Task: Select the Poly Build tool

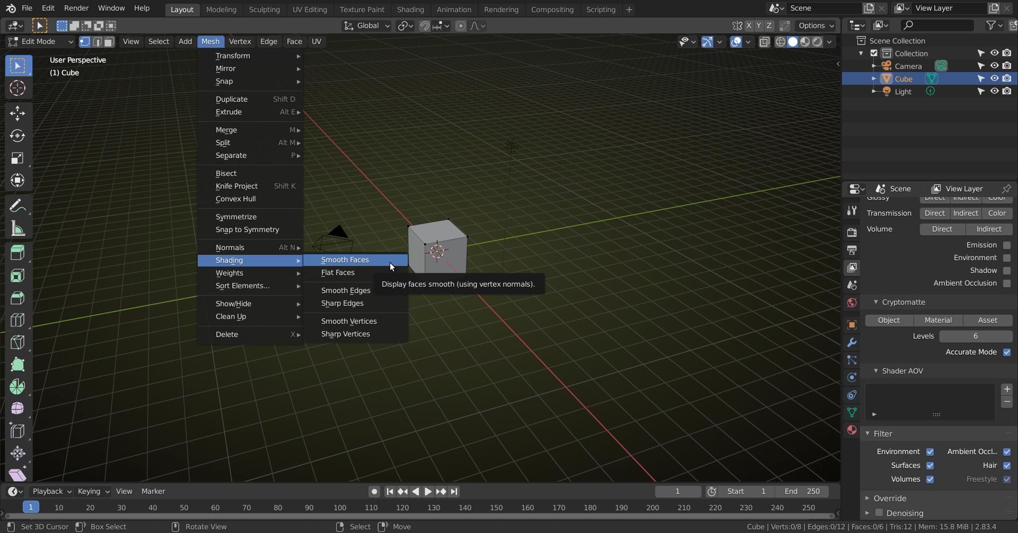Action: (x=17, y=365)
